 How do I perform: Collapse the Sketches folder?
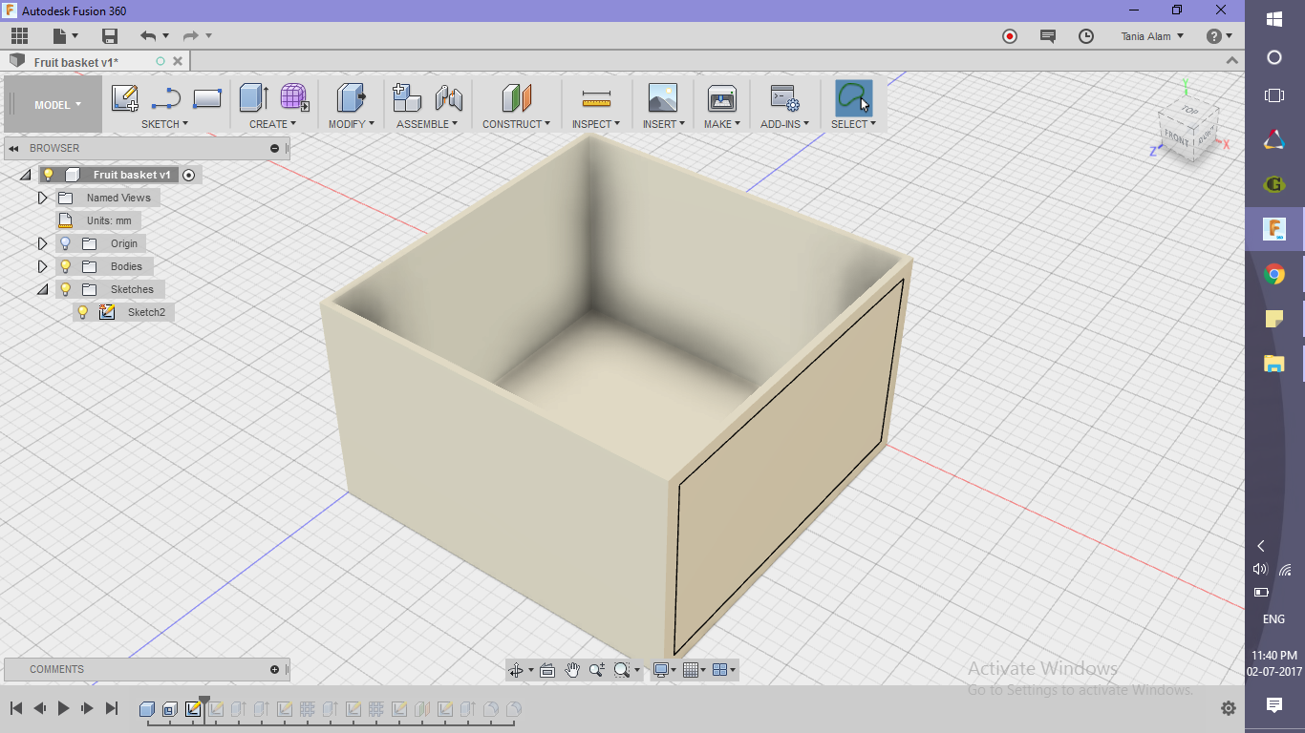tap(42, 289)
